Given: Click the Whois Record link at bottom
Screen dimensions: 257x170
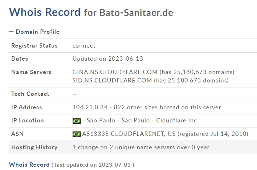Looking at the screenshot, I should click(29, 165).
